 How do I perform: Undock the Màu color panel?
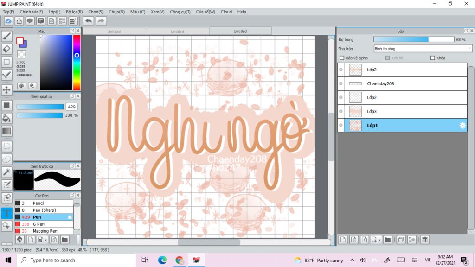tap(72, 31)
